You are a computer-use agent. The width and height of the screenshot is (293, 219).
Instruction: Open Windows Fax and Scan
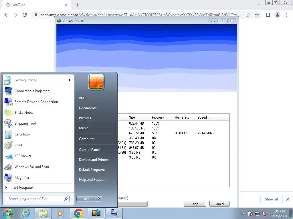coord(38,167)
